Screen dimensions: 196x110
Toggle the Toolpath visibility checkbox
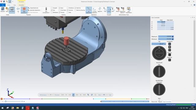point(52,8)
